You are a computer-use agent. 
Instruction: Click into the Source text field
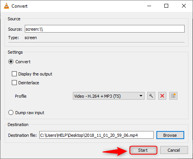click(x=105, y=29)
